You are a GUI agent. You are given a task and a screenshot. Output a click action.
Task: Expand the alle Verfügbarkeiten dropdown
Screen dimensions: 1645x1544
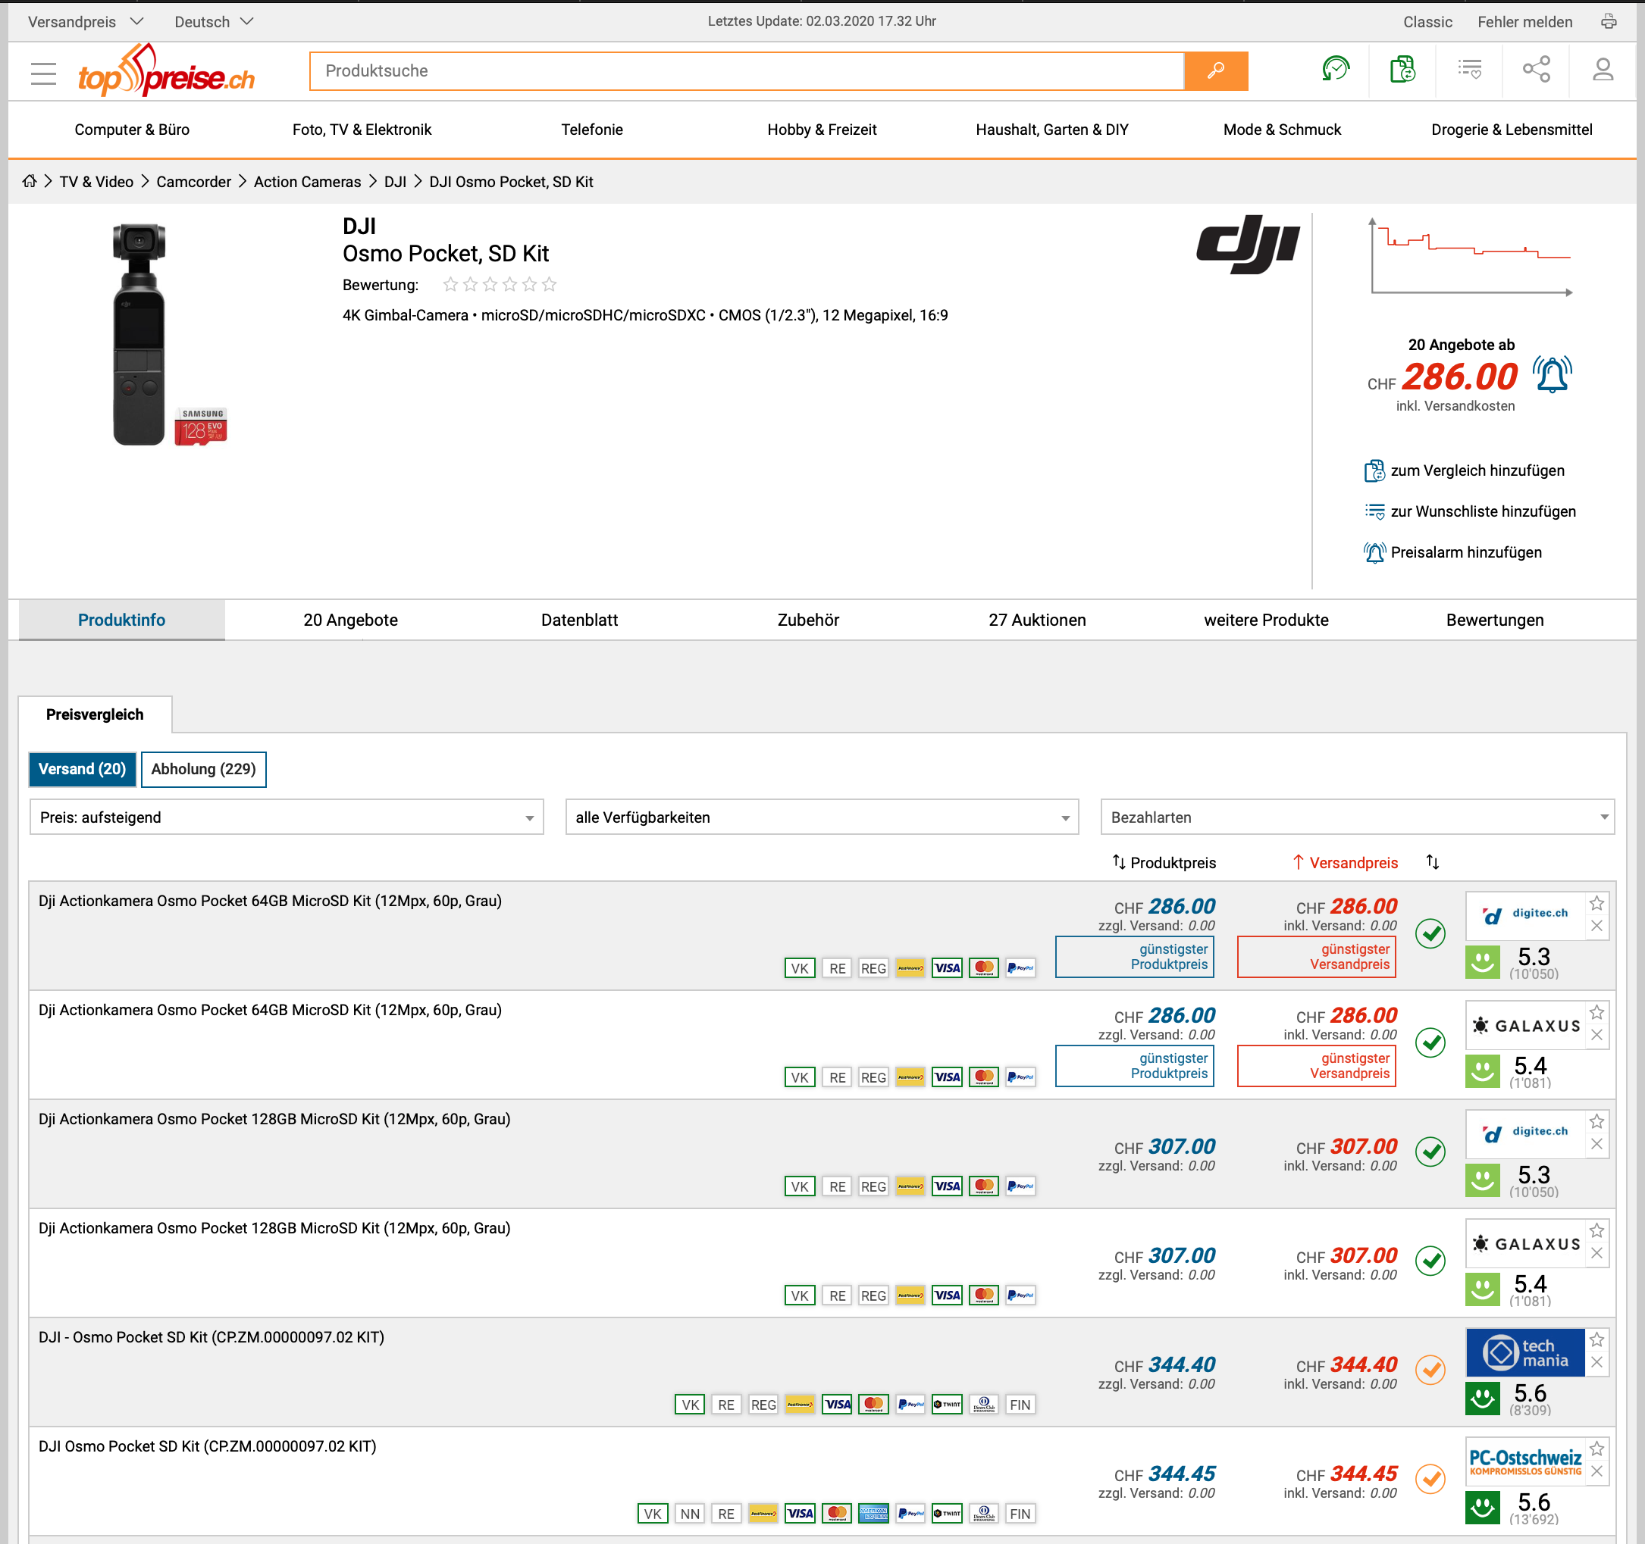click(821, 817)
